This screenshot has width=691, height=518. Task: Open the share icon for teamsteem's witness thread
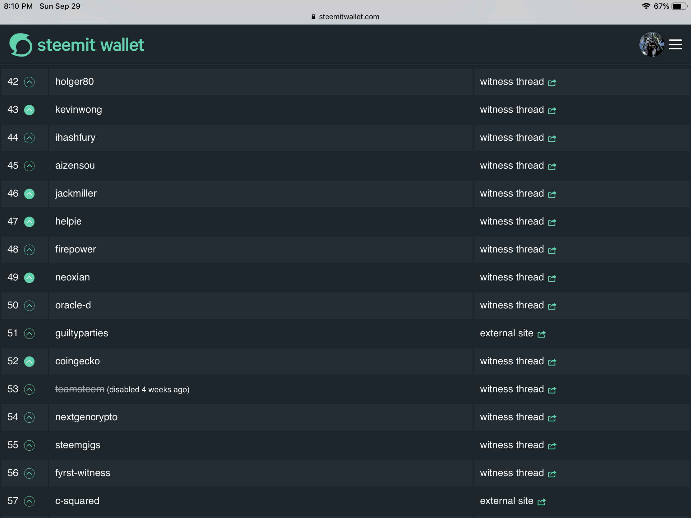pyautogui.click(x=552, y=390)
